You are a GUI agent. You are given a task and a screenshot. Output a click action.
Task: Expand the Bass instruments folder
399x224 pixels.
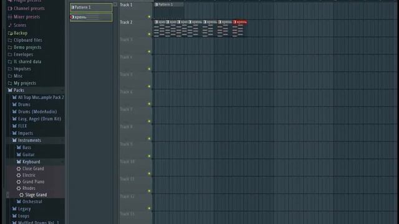[x=24, y=147]
